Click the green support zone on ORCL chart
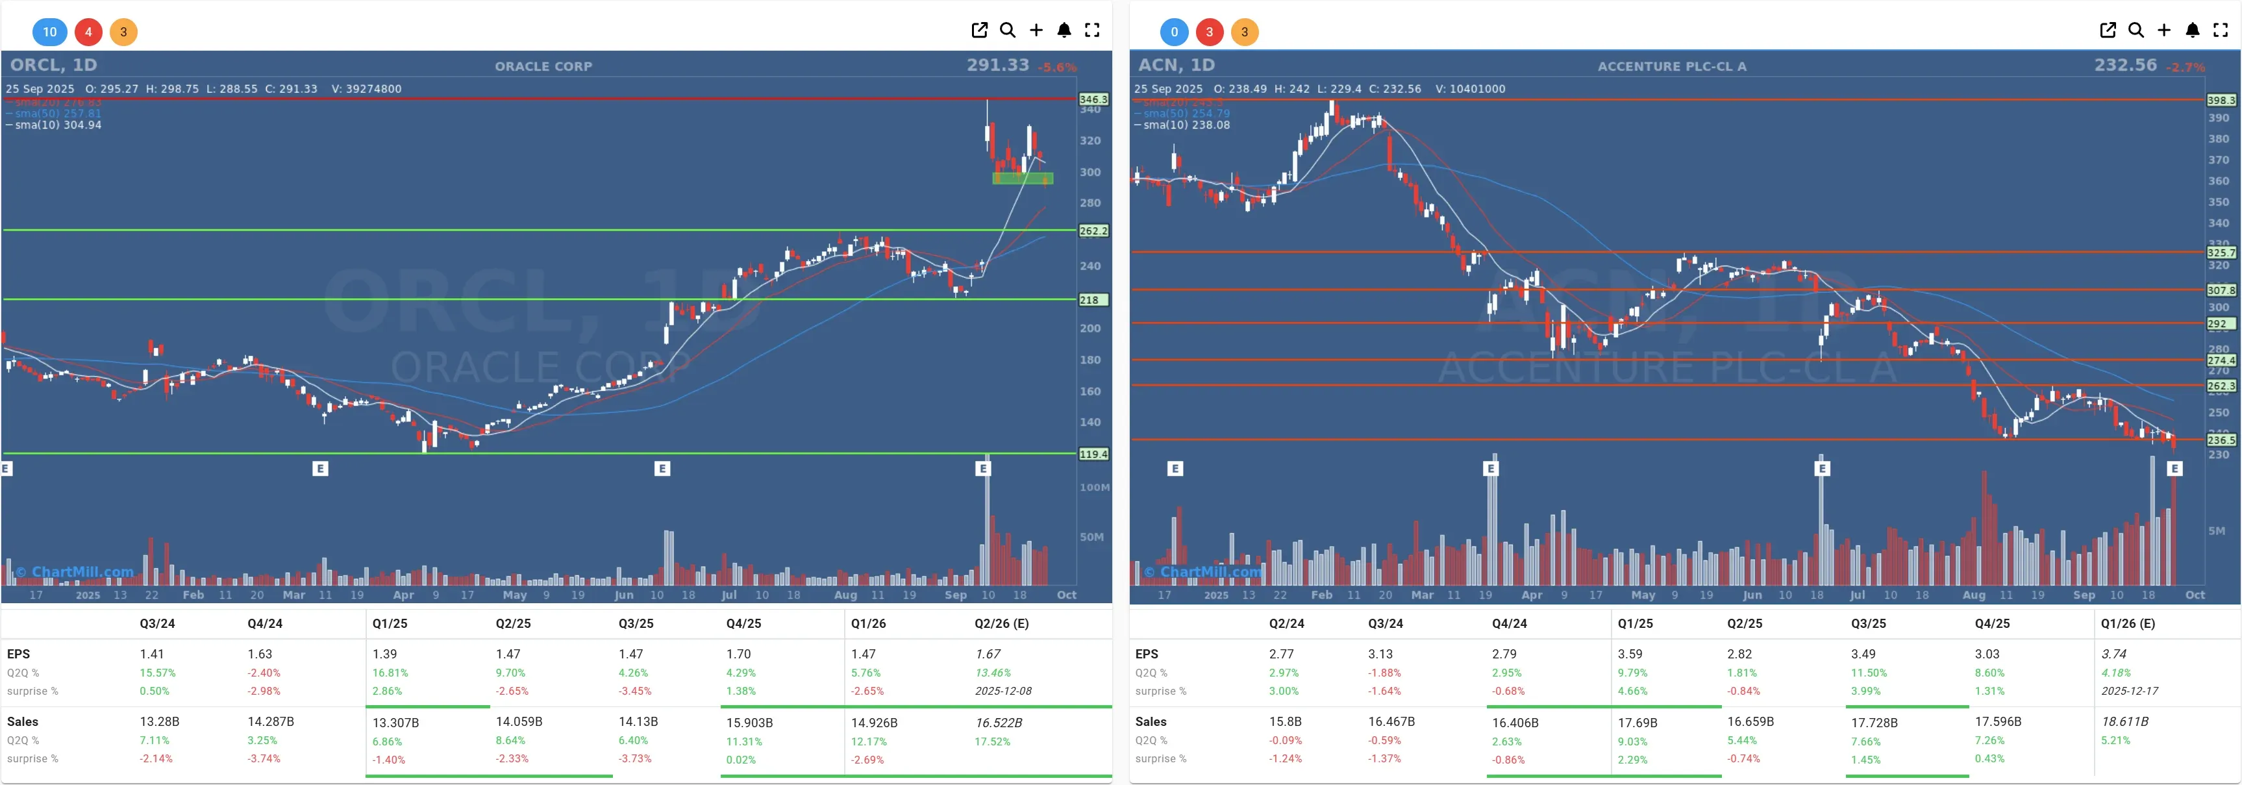 click(x=1023, y=177)
